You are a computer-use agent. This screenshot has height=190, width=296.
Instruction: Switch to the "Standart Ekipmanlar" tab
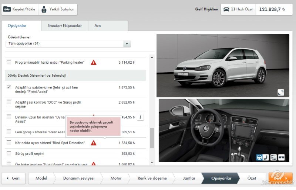(64, 26)
